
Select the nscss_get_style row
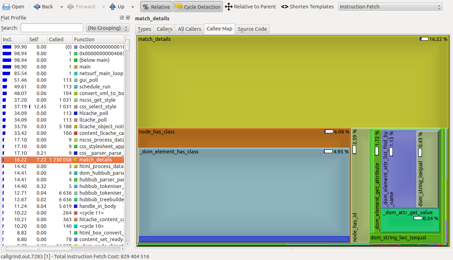coord(63,100)
